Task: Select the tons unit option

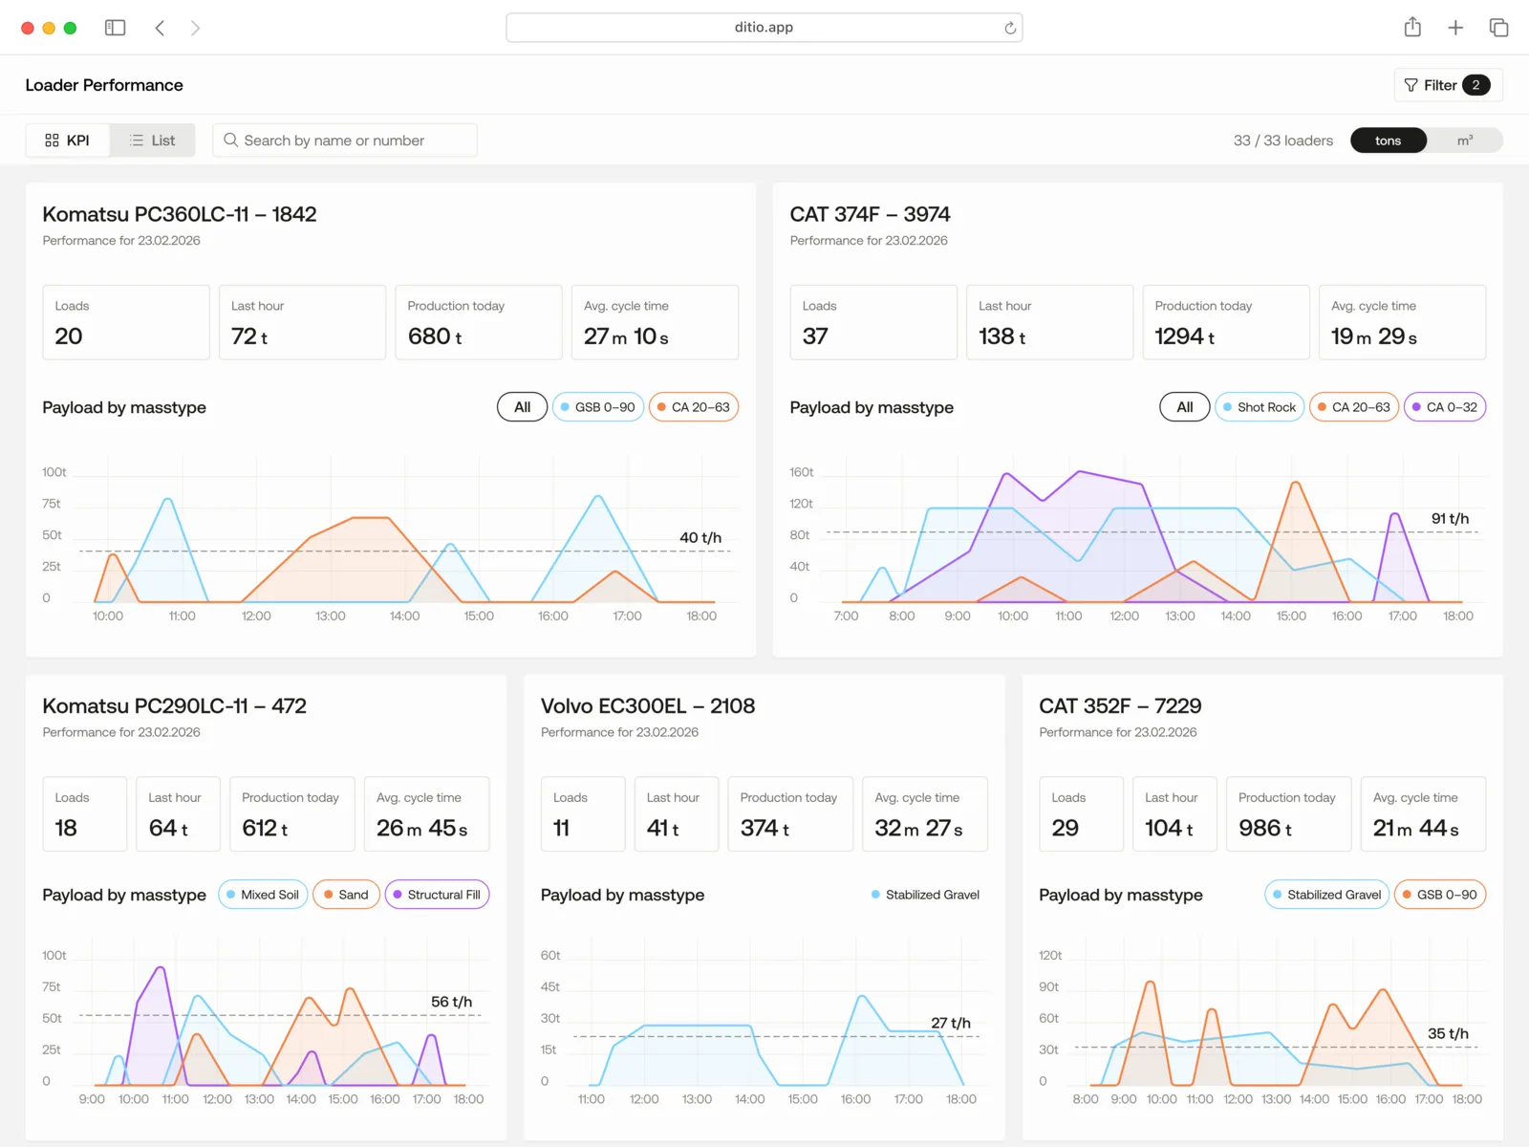Action: 1388,140
